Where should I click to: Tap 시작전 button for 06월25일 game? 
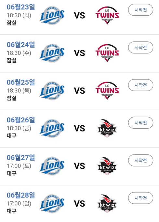[140, 85]
